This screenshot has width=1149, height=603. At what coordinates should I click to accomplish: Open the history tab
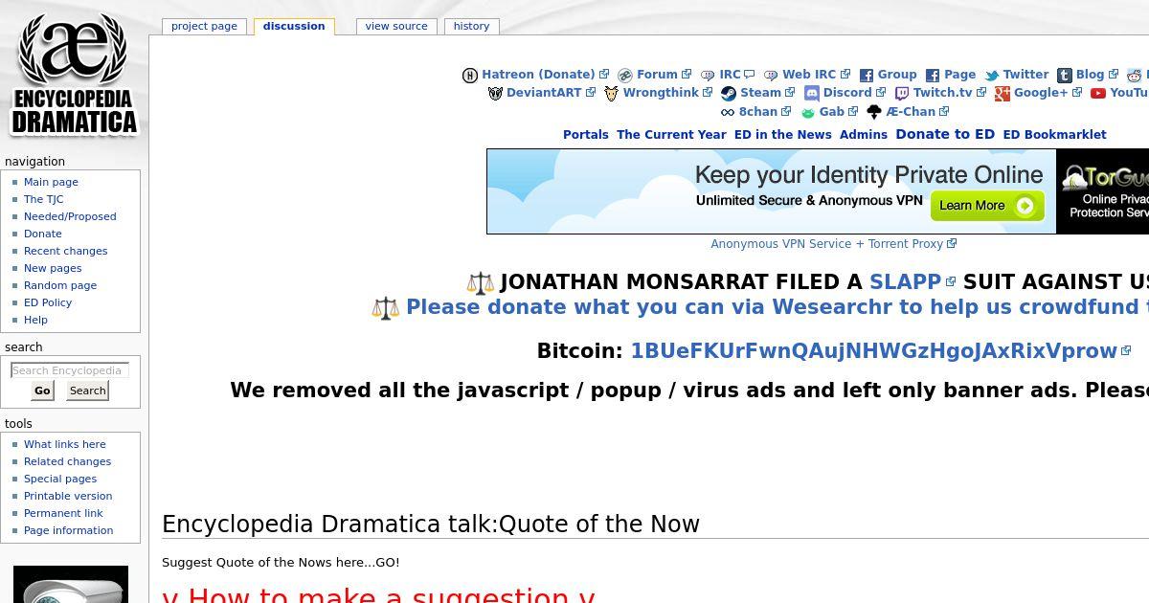471,26
